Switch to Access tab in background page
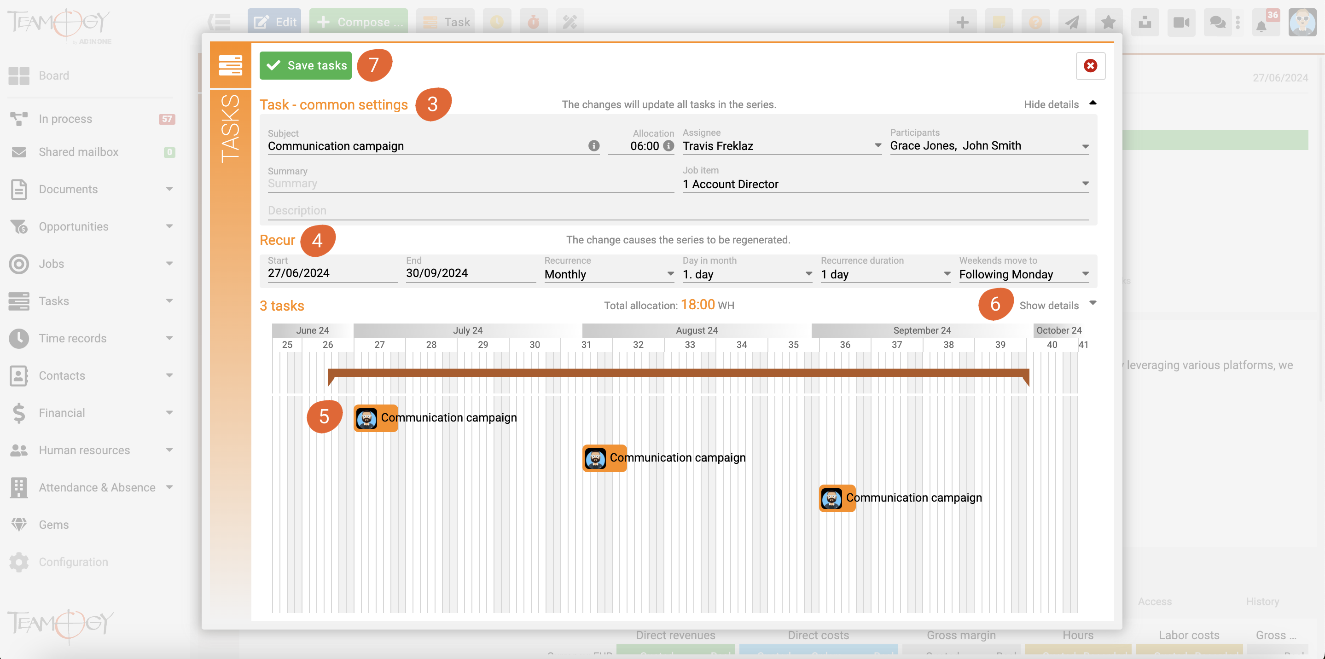The height and width of the screenshot is (659, 1325). click(x=1155, y=601)
